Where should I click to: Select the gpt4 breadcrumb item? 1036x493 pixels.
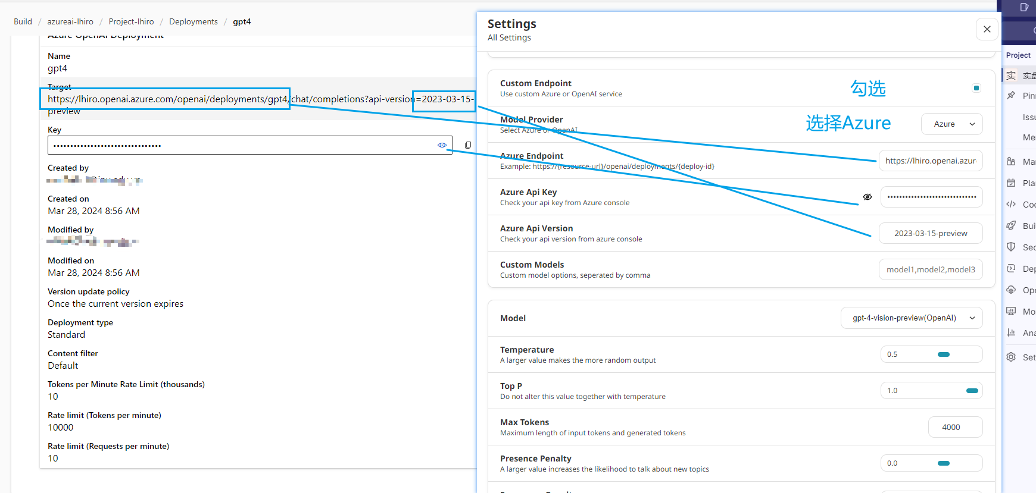pos(242,21)
